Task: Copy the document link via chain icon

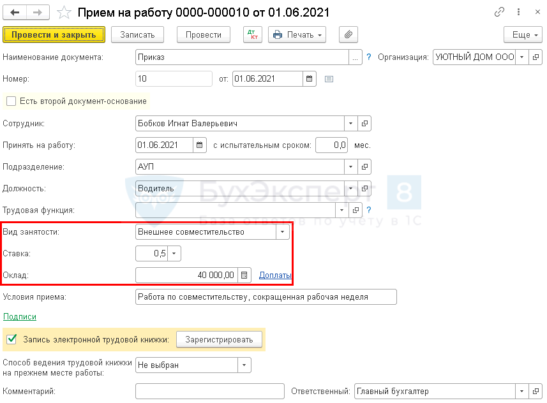Action: click(499, 12)
